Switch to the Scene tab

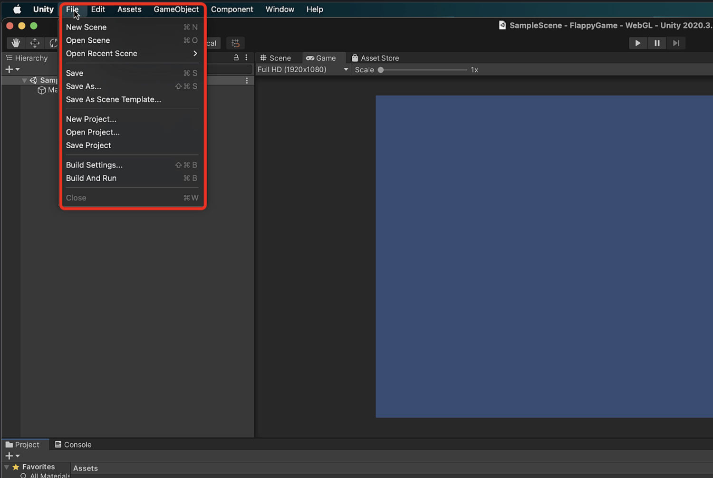276,58
